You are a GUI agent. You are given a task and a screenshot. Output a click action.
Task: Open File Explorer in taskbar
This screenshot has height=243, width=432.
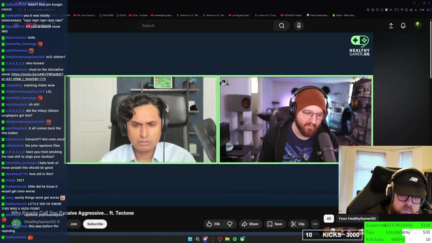pyautogui.click(x=227, y=239)
